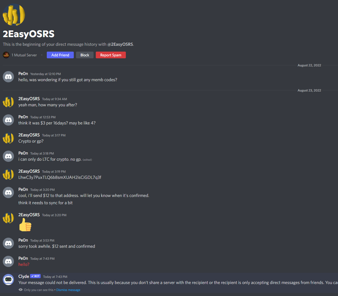Click the mutual server icon
338x296 pixels.
[x=6, y=55]
